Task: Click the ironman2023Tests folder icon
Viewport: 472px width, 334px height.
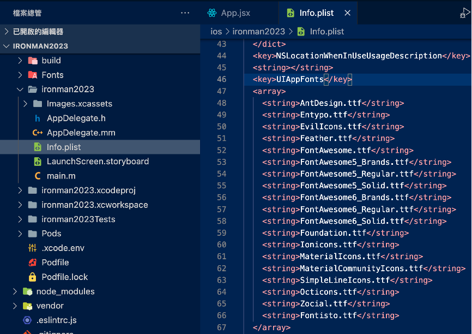Action: coord(33,219)
